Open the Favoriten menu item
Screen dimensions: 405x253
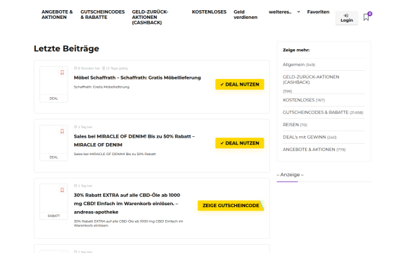click(318, 12)
